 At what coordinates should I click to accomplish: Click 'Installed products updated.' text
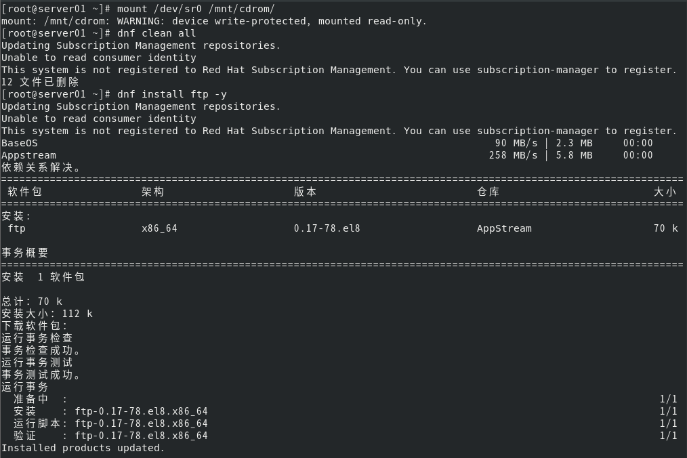[83, 448]
